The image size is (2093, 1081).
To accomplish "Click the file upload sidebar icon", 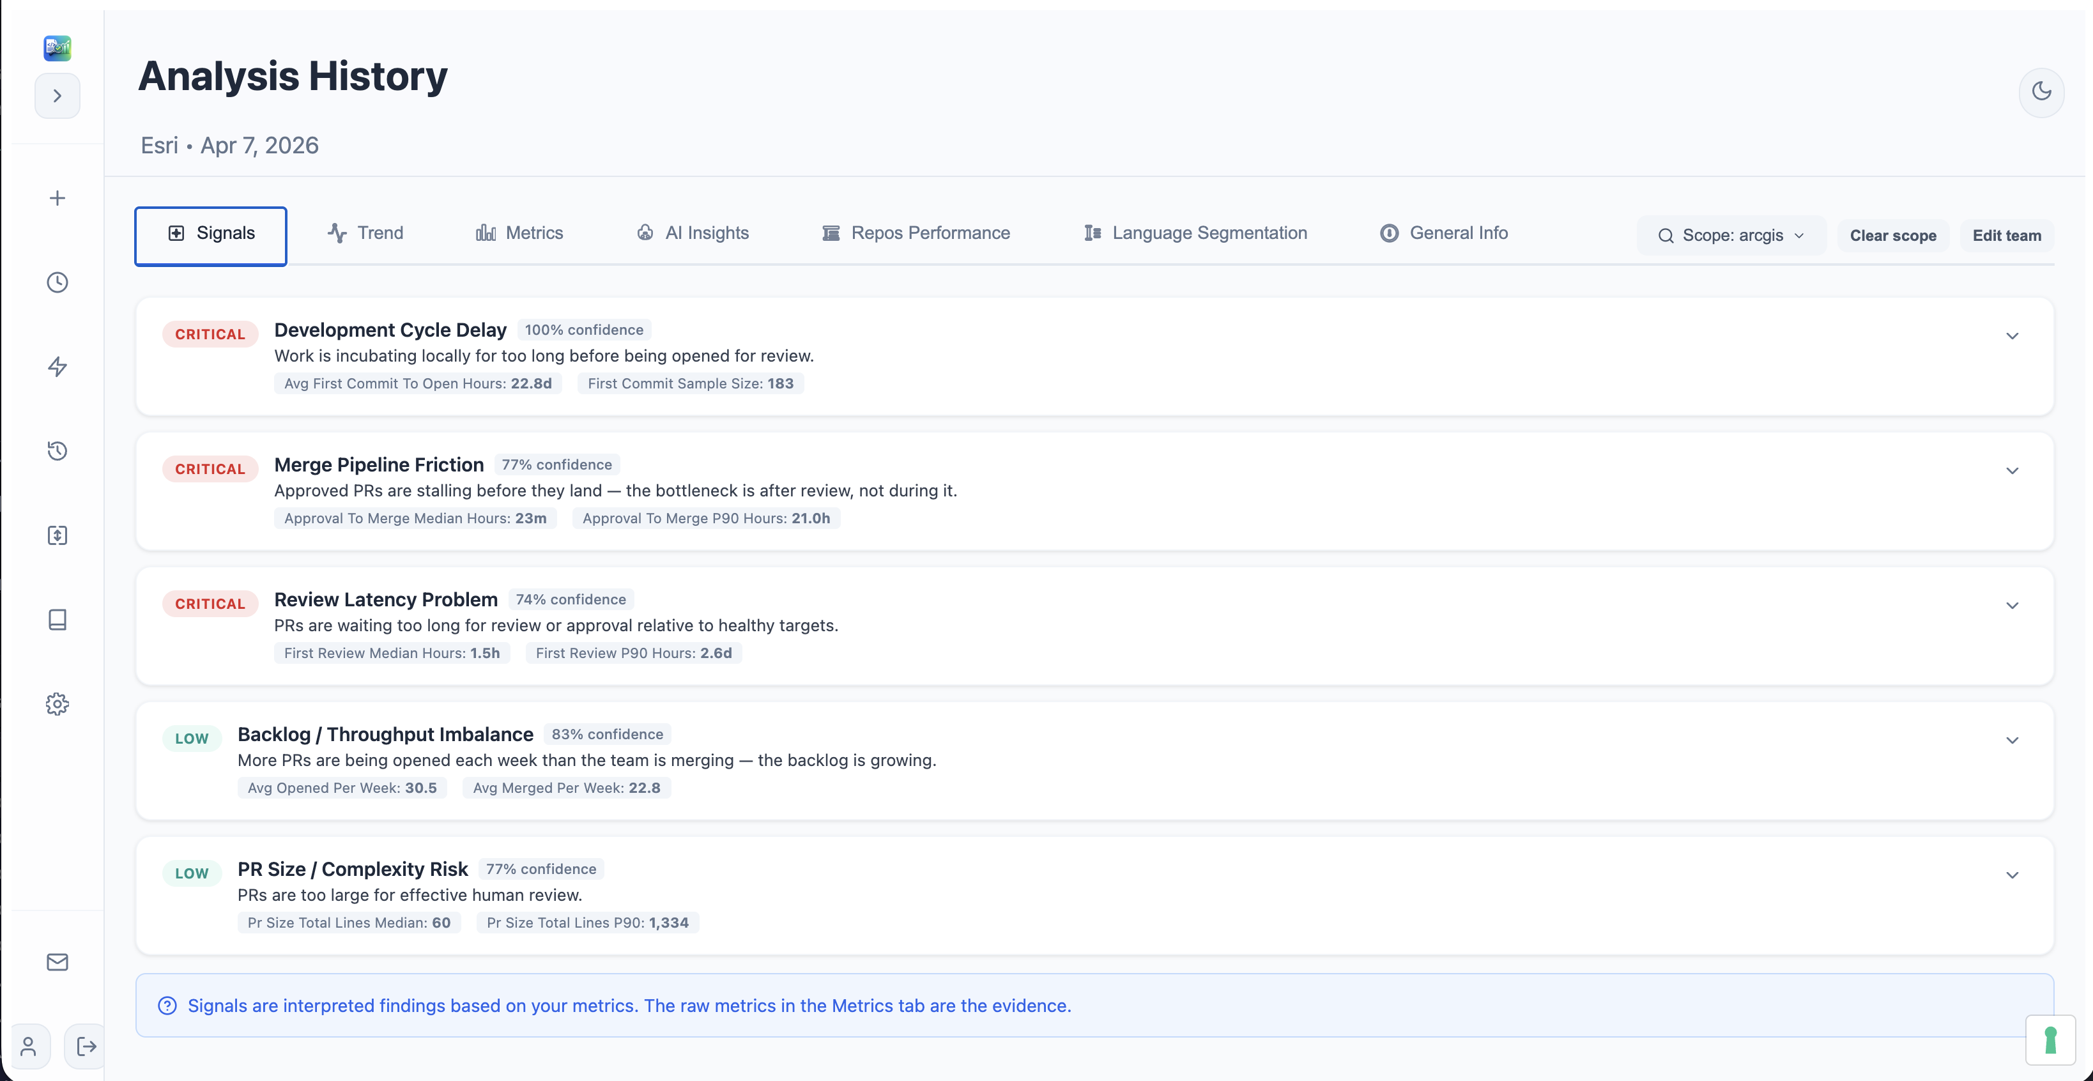I will pos(57,535).
